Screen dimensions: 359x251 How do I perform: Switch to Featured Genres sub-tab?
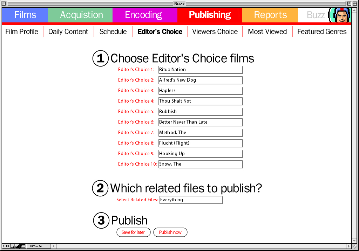pyautogui.click(x=322, y=32)
